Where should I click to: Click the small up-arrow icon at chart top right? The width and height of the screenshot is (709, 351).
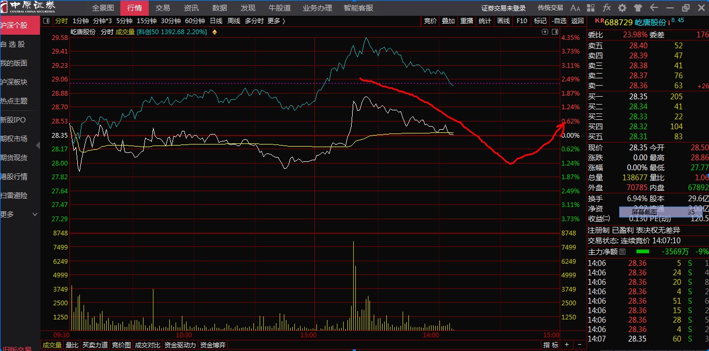(x=545, y=32)
